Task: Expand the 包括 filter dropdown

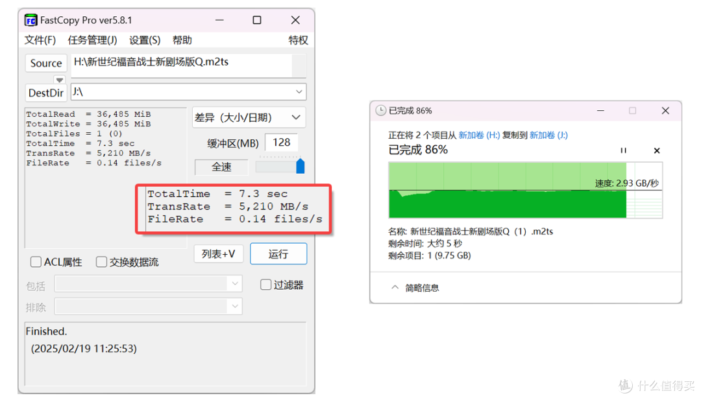Action: 235,283
